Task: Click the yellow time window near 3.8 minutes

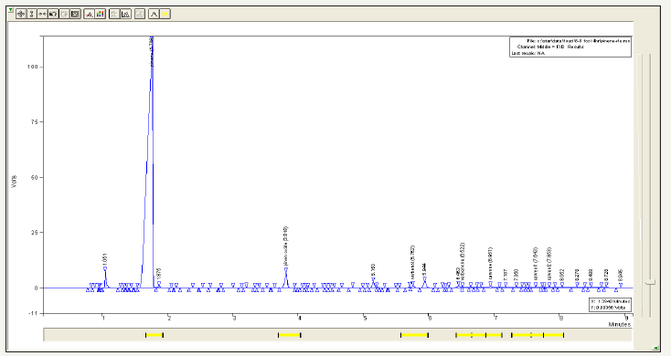Action: coord(289,335)
